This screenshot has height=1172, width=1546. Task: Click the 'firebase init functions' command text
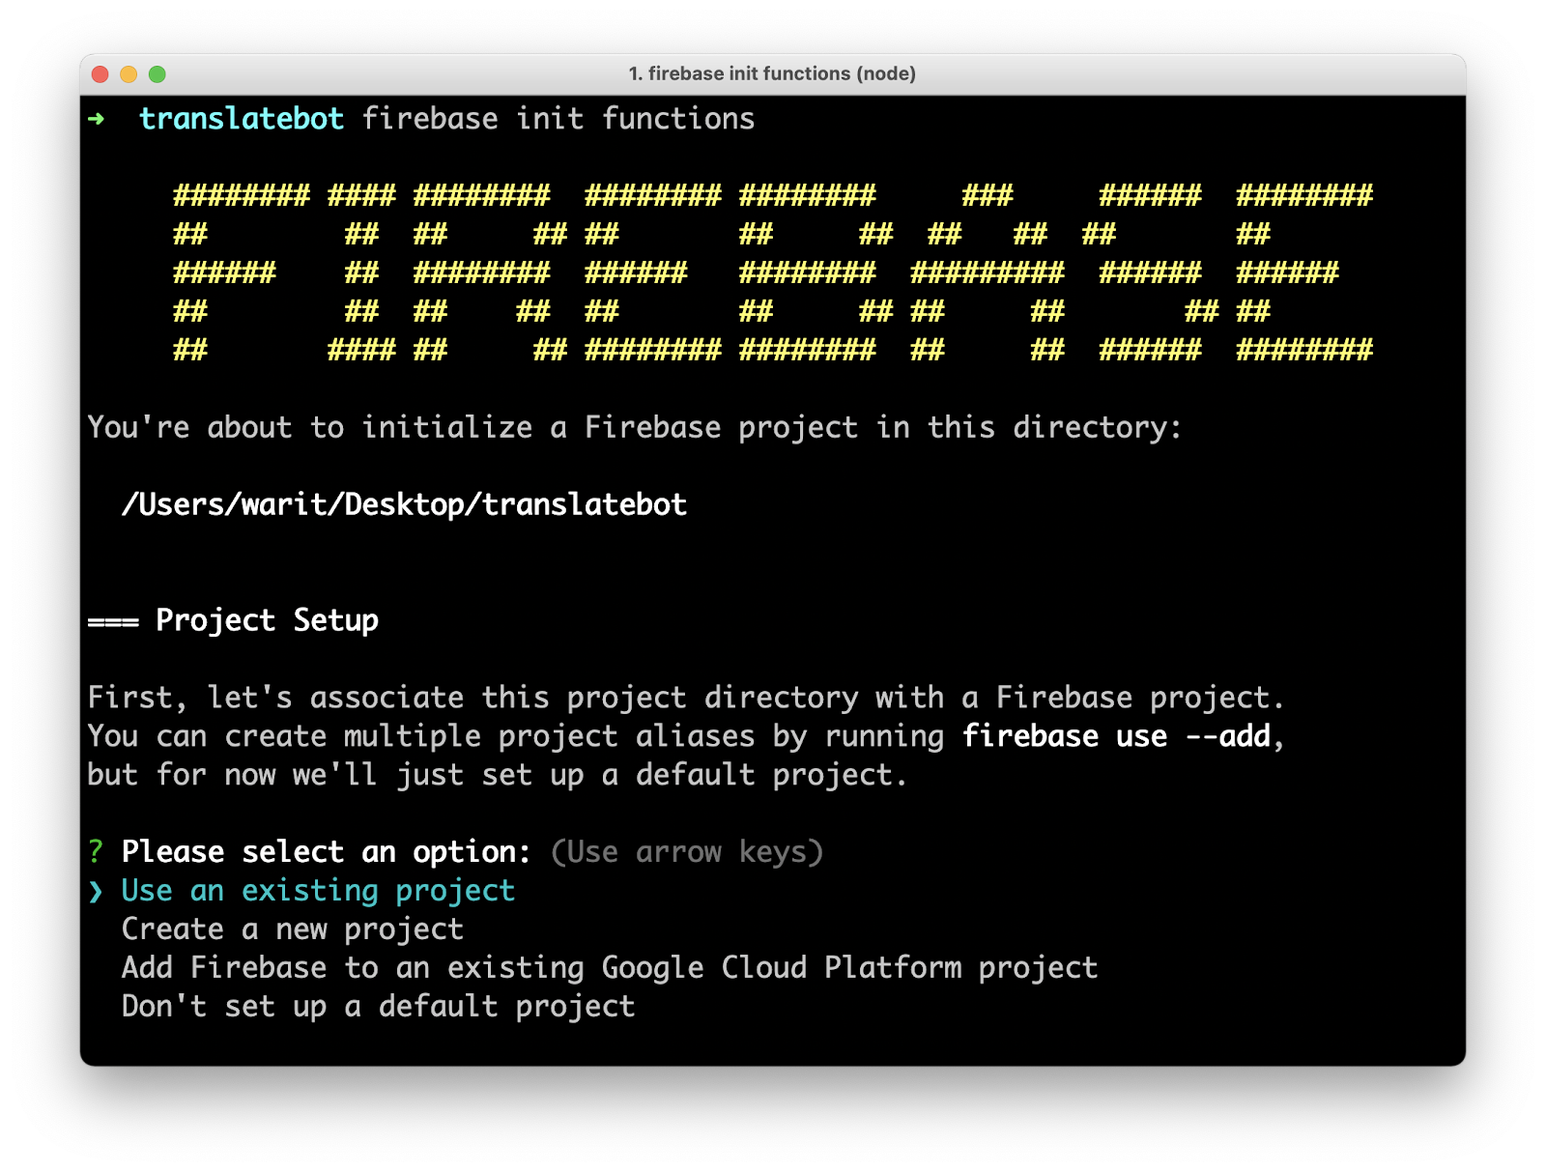[x=558, y=119]
